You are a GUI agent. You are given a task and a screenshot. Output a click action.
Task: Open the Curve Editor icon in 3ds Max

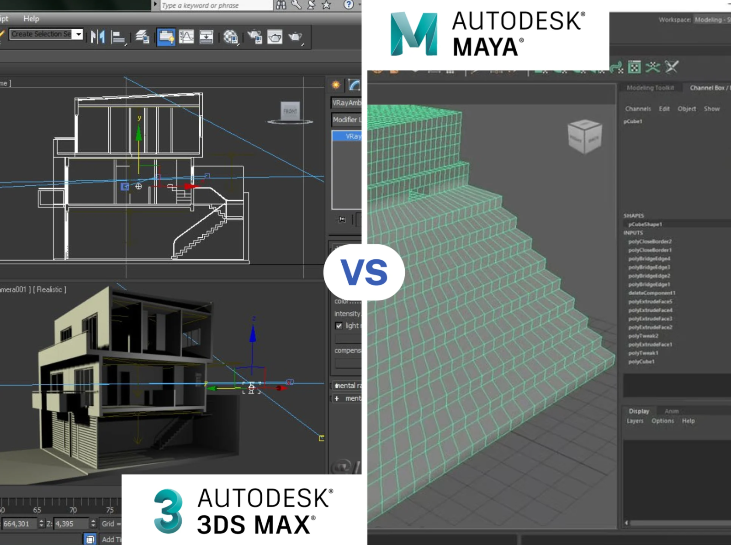click(186, 37)
